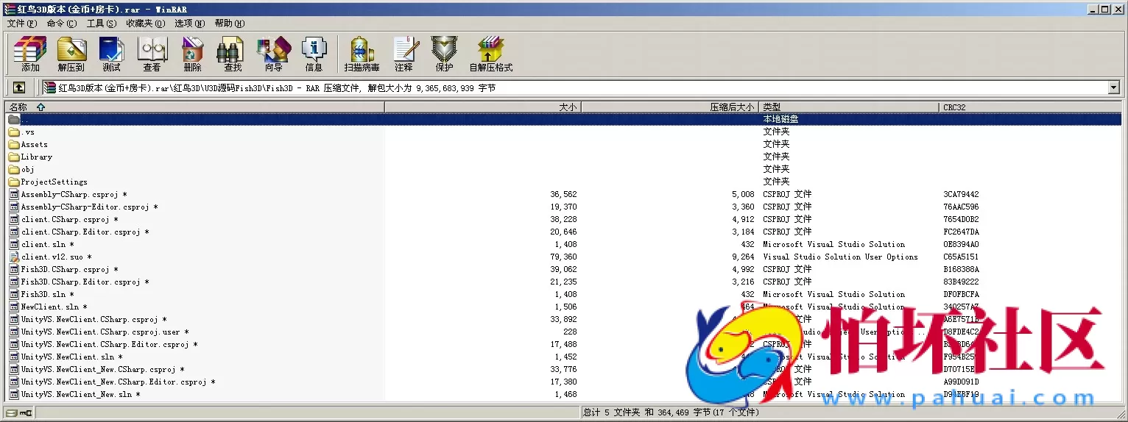The height and width of the screenshot is (422, 1128).
Task: Click the status bar total summary text
Action: coord(670,413)
